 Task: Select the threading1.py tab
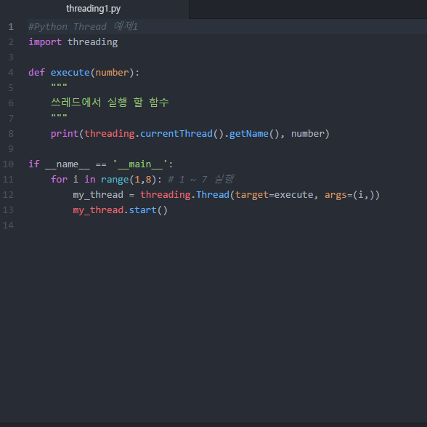[x=93, y=9]
